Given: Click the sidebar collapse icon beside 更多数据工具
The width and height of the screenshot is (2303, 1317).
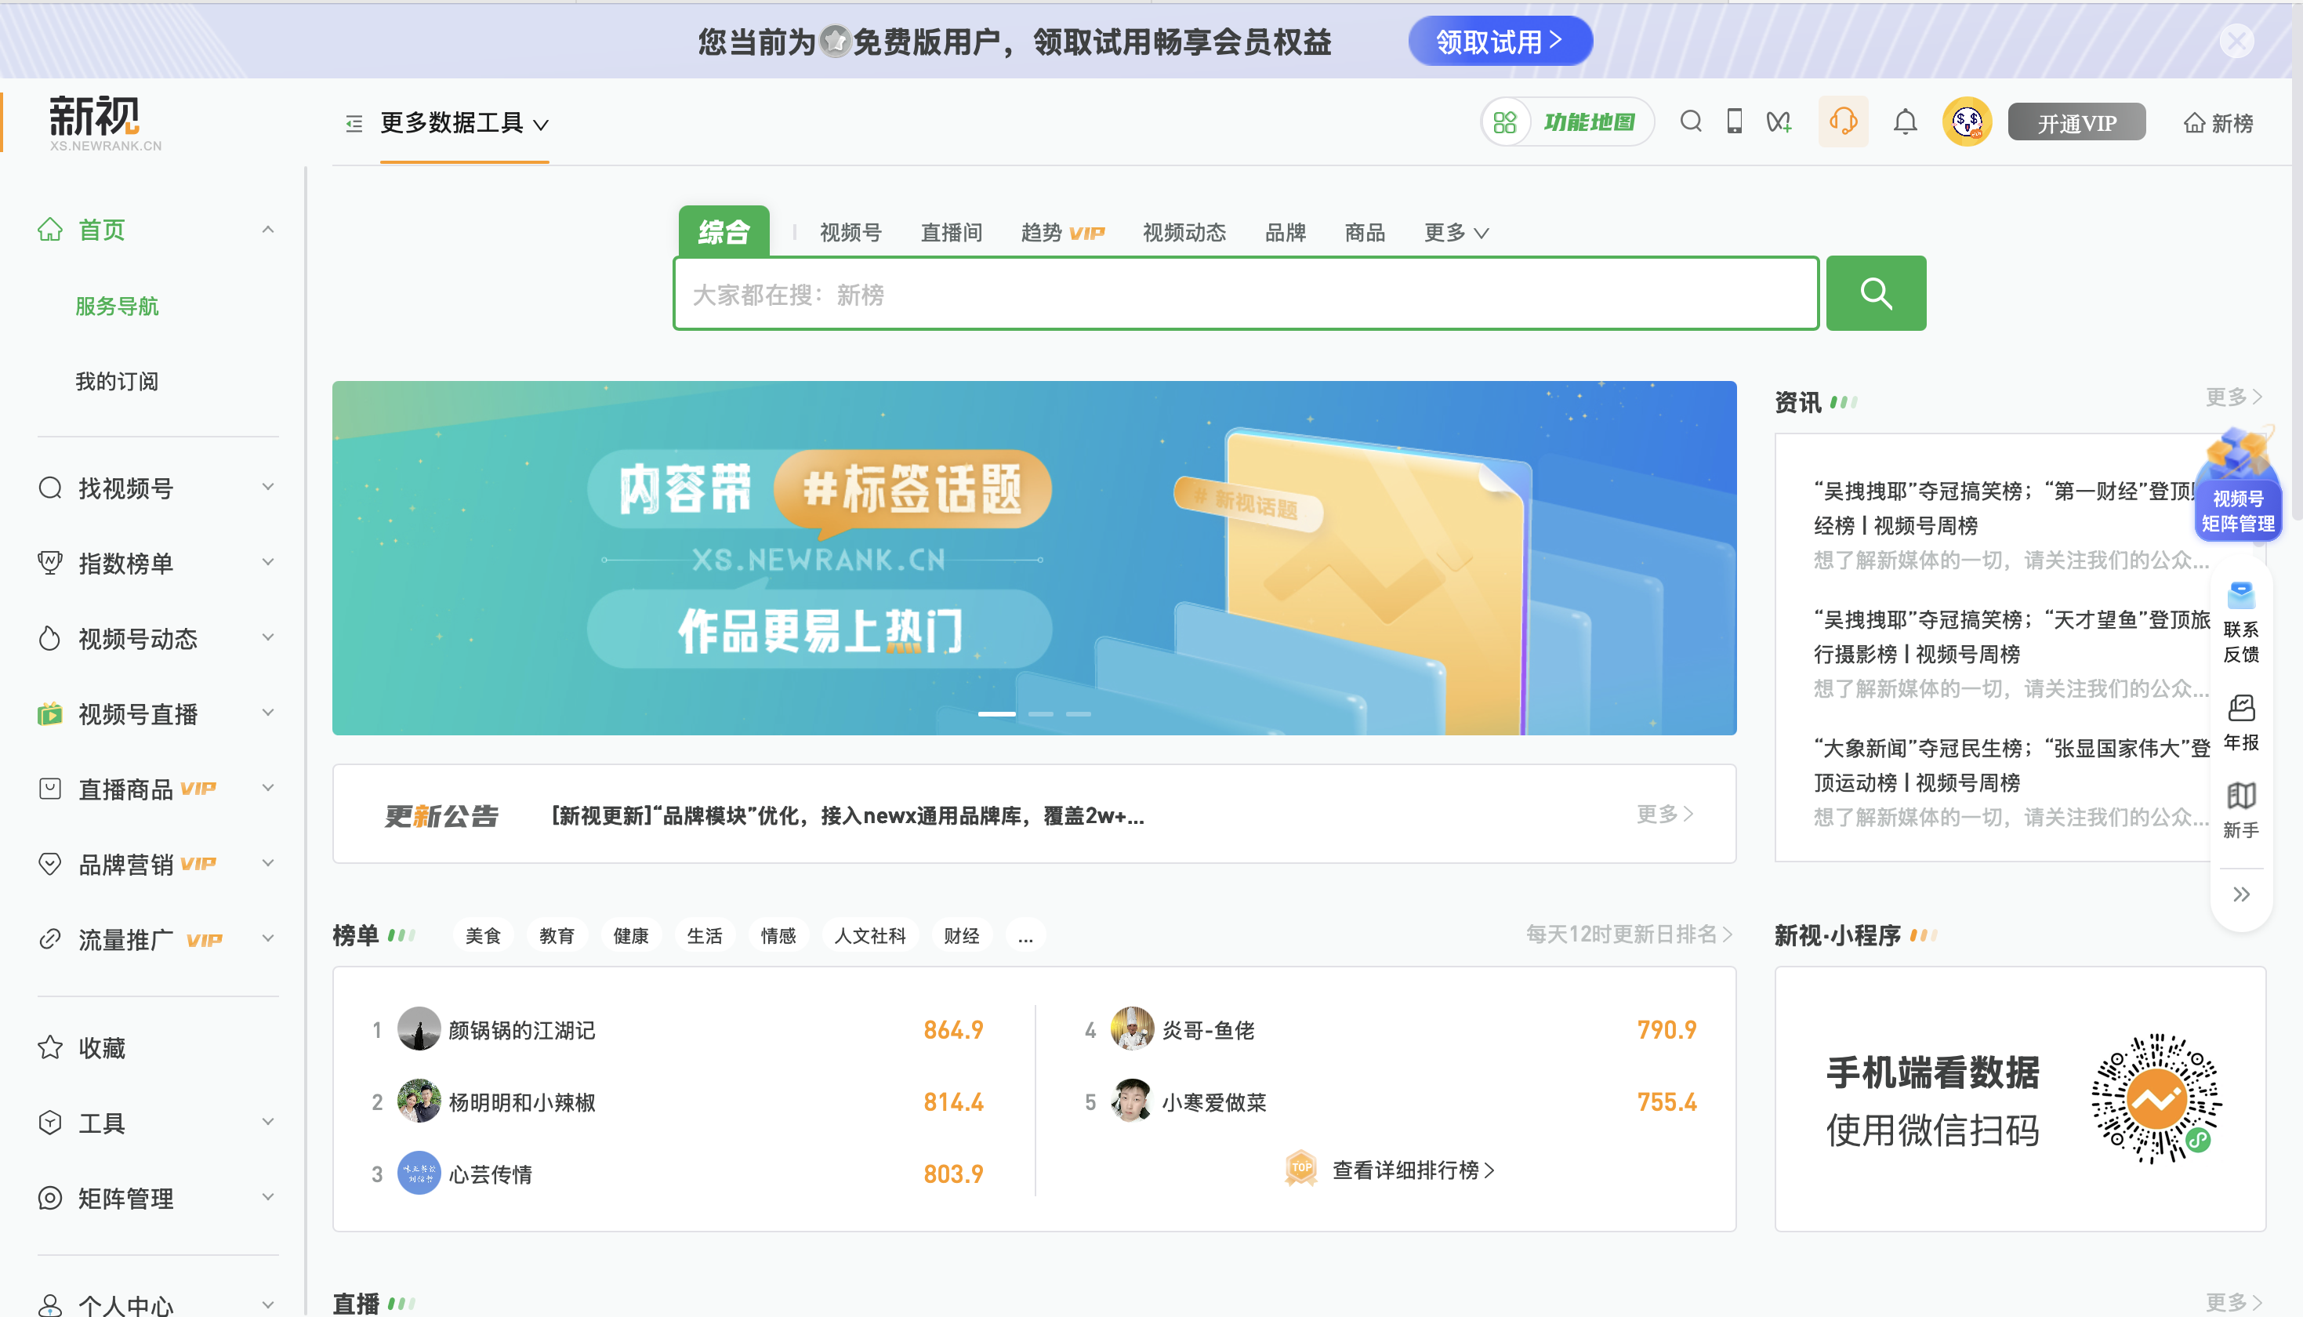Looking at the screenshot, I should 354,124.
